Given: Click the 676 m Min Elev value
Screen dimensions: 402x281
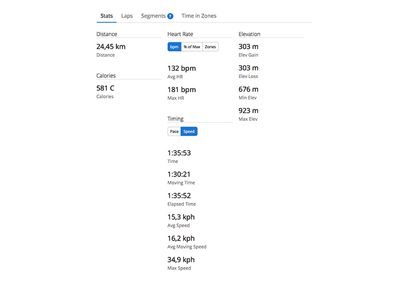Looking at the screenshot, I should (248, 89).
